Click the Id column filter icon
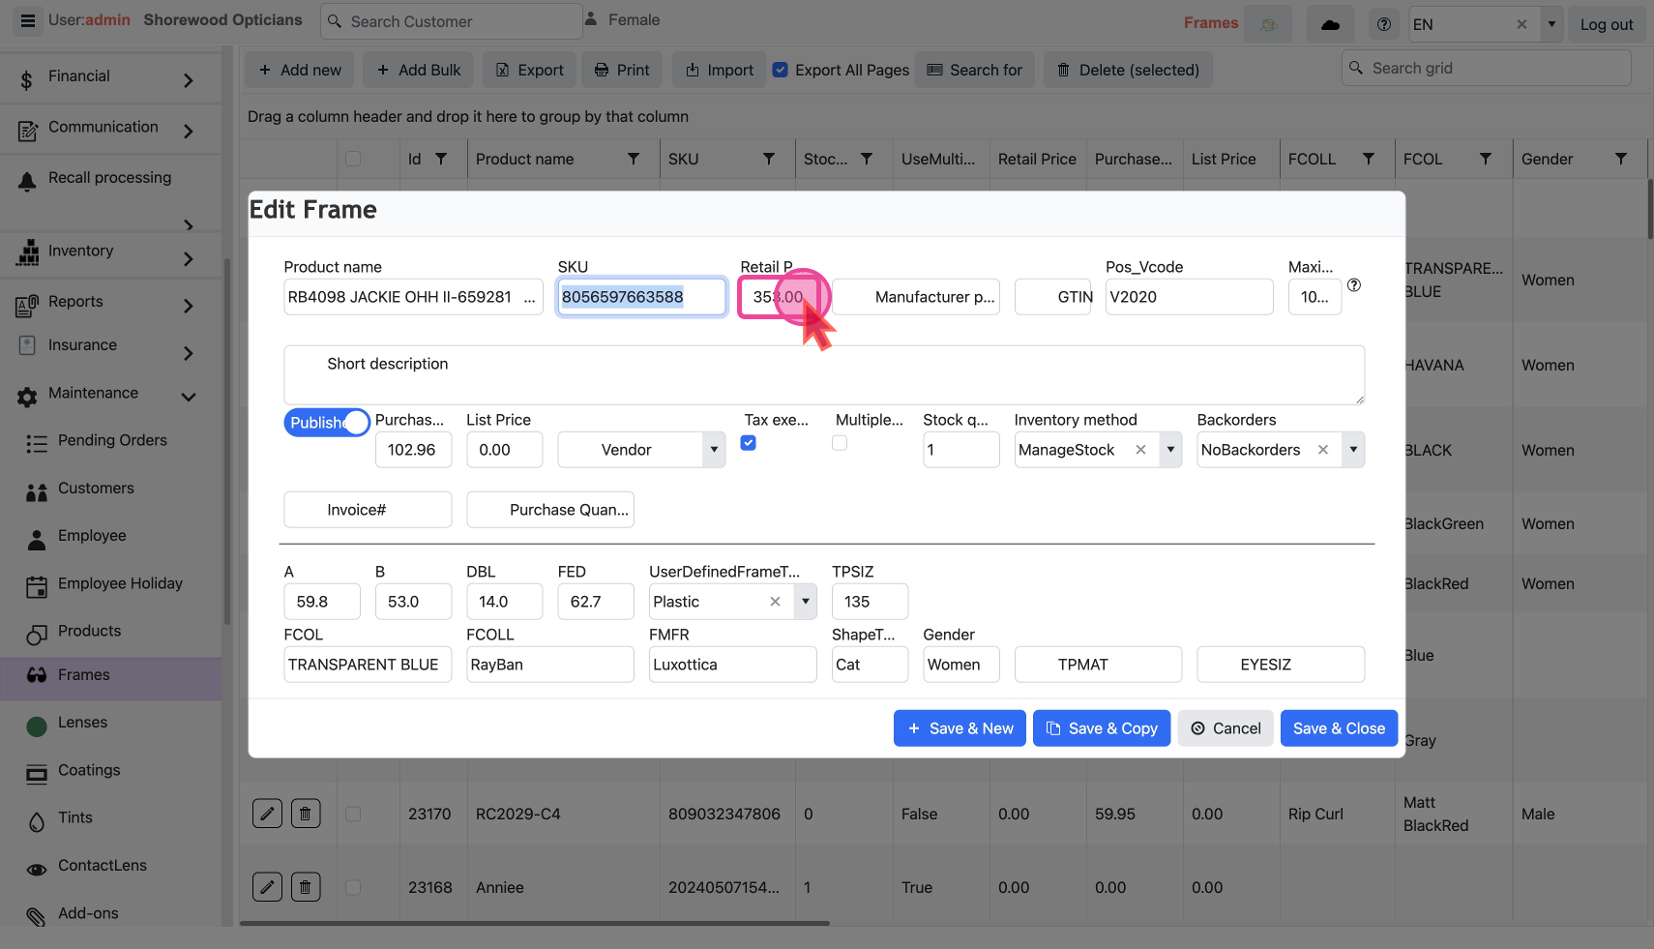 [x=441, y=159]
